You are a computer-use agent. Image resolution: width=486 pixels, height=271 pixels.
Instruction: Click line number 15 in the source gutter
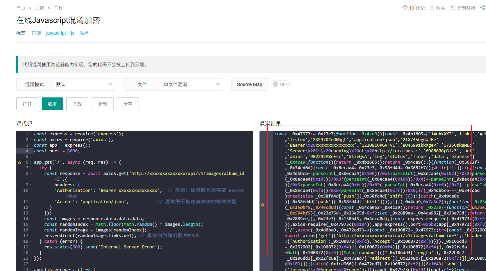26,224
